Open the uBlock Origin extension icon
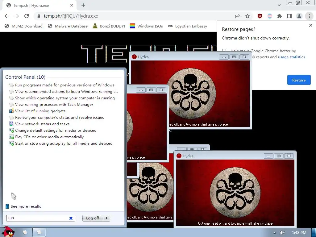 [x=260, y=16]
